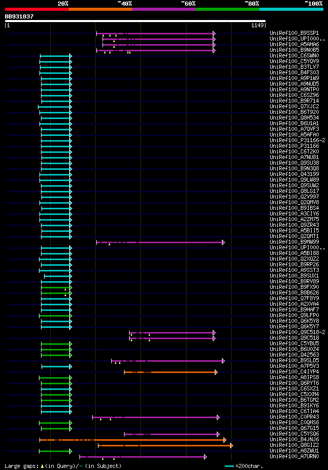The width and height of the screenshot is (328, 470).
Task: Click the query end position 1149
Action: coord(257,26)
